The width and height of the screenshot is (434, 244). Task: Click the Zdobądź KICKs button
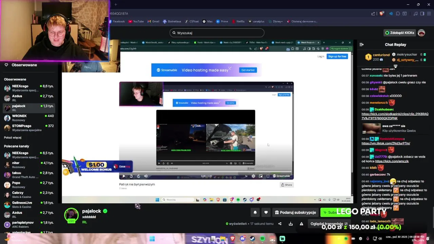point(399,33)
